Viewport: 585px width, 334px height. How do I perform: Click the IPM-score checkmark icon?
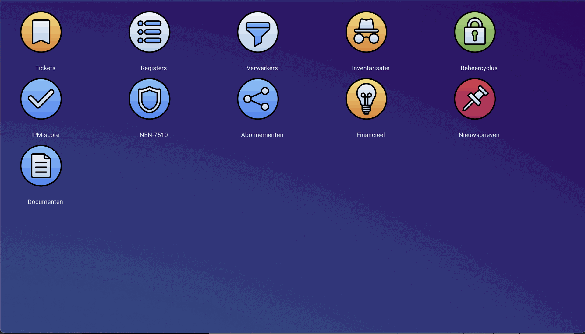point(41,99)
